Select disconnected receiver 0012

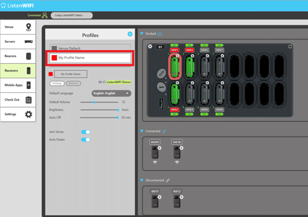[177, 201]
